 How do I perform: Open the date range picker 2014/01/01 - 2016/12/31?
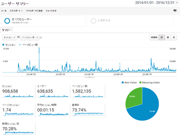pos(157,3)
